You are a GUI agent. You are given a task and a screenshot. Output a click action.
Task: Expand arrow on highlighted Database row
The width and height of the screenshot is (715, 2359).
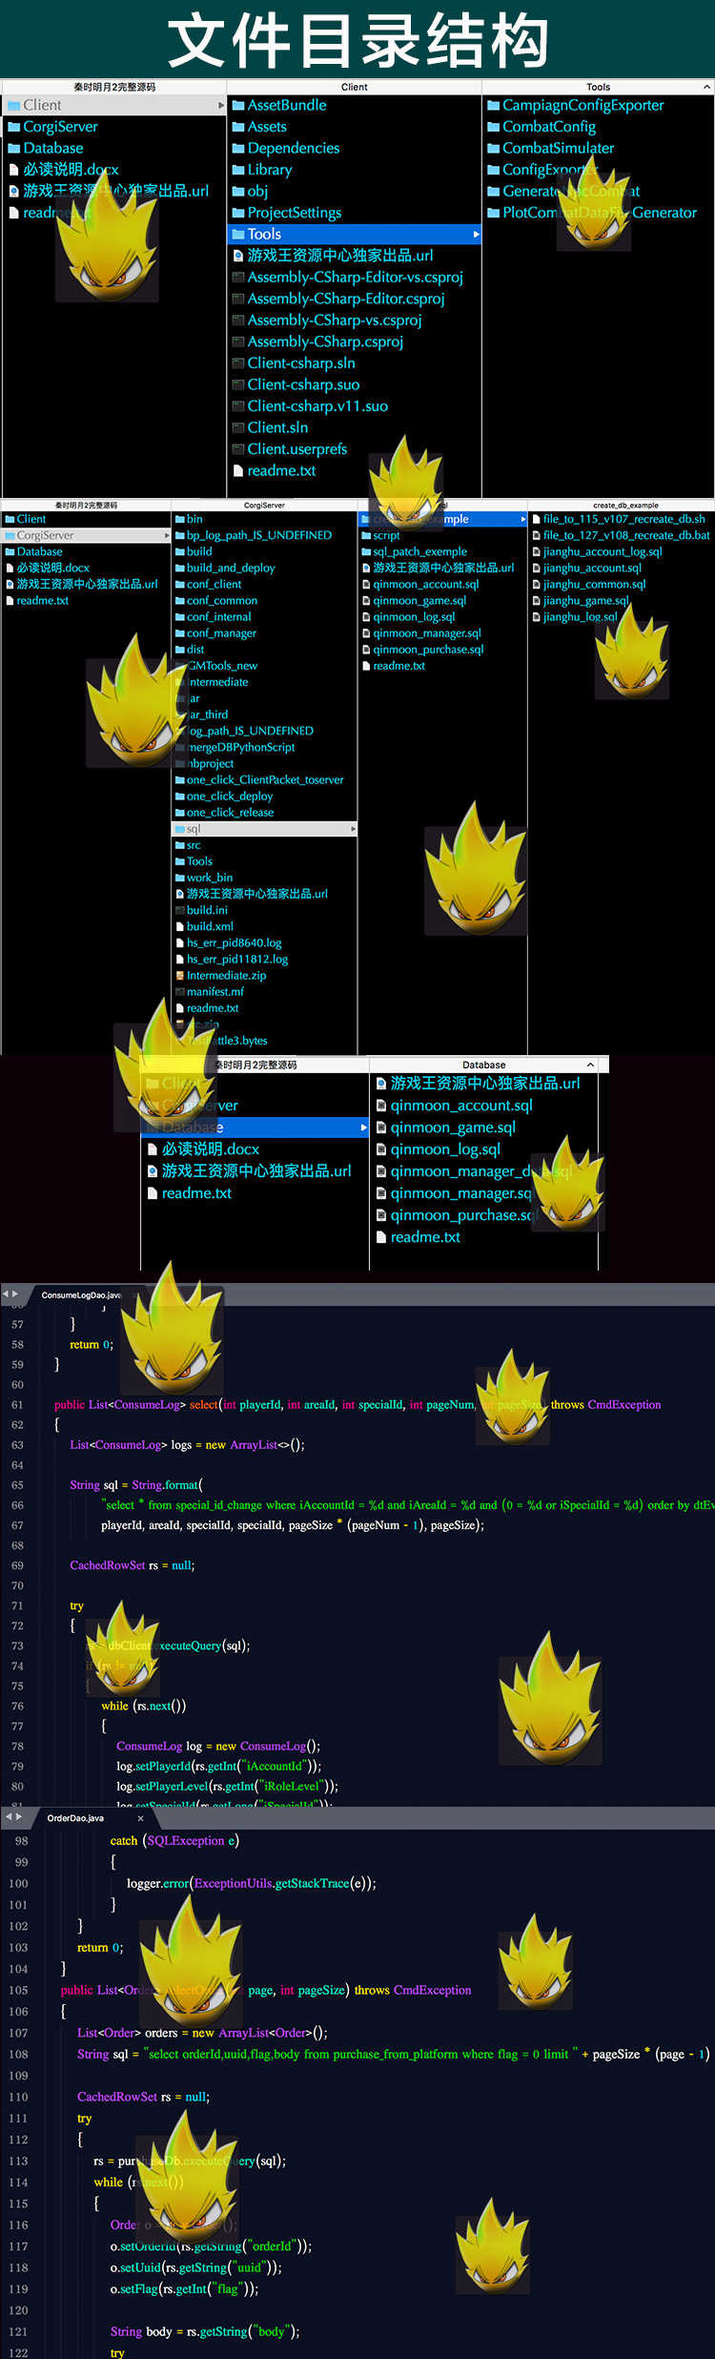click(x=364, y=1128)
